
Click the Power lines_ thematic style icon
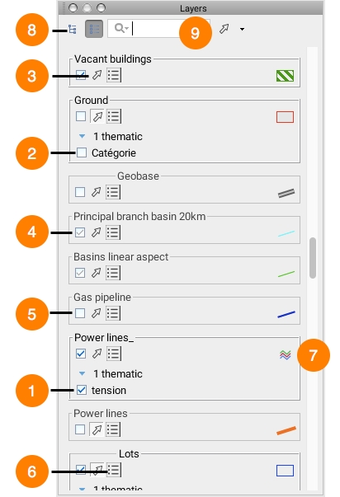point(285,354)
